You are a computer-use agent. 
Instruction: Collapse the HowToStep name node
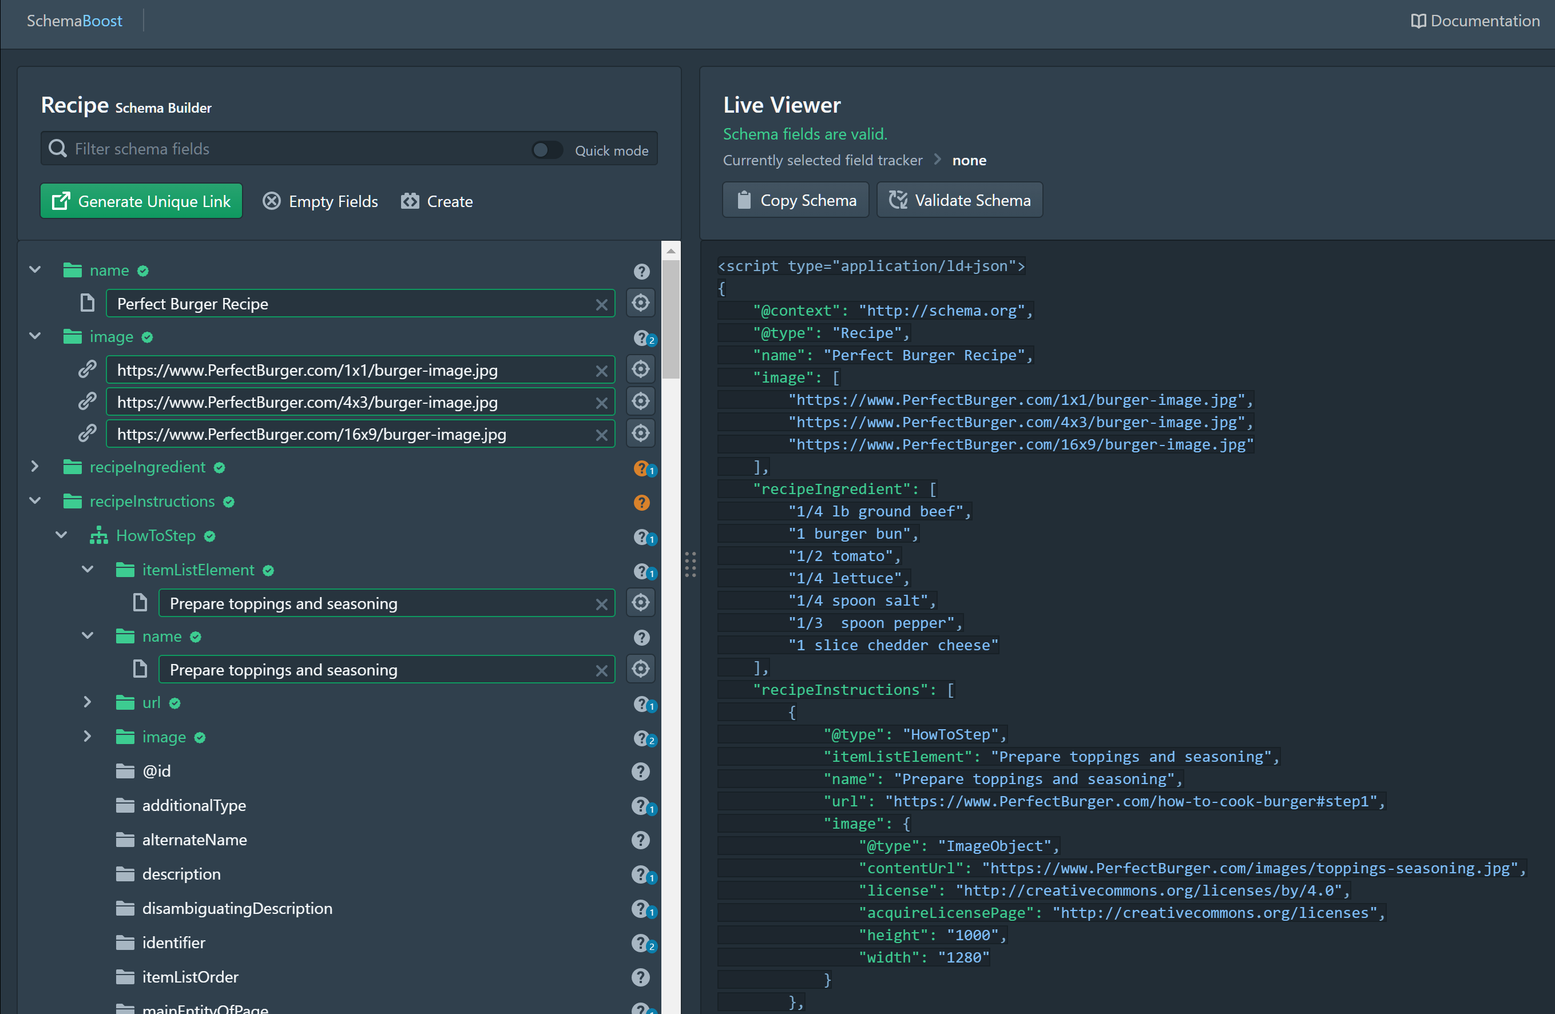pos(88,636)
